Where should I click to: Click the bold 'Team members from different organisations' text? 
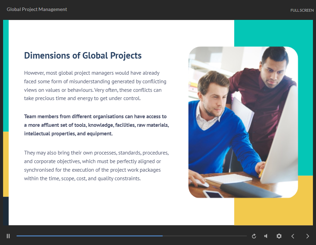coord(96,125)
